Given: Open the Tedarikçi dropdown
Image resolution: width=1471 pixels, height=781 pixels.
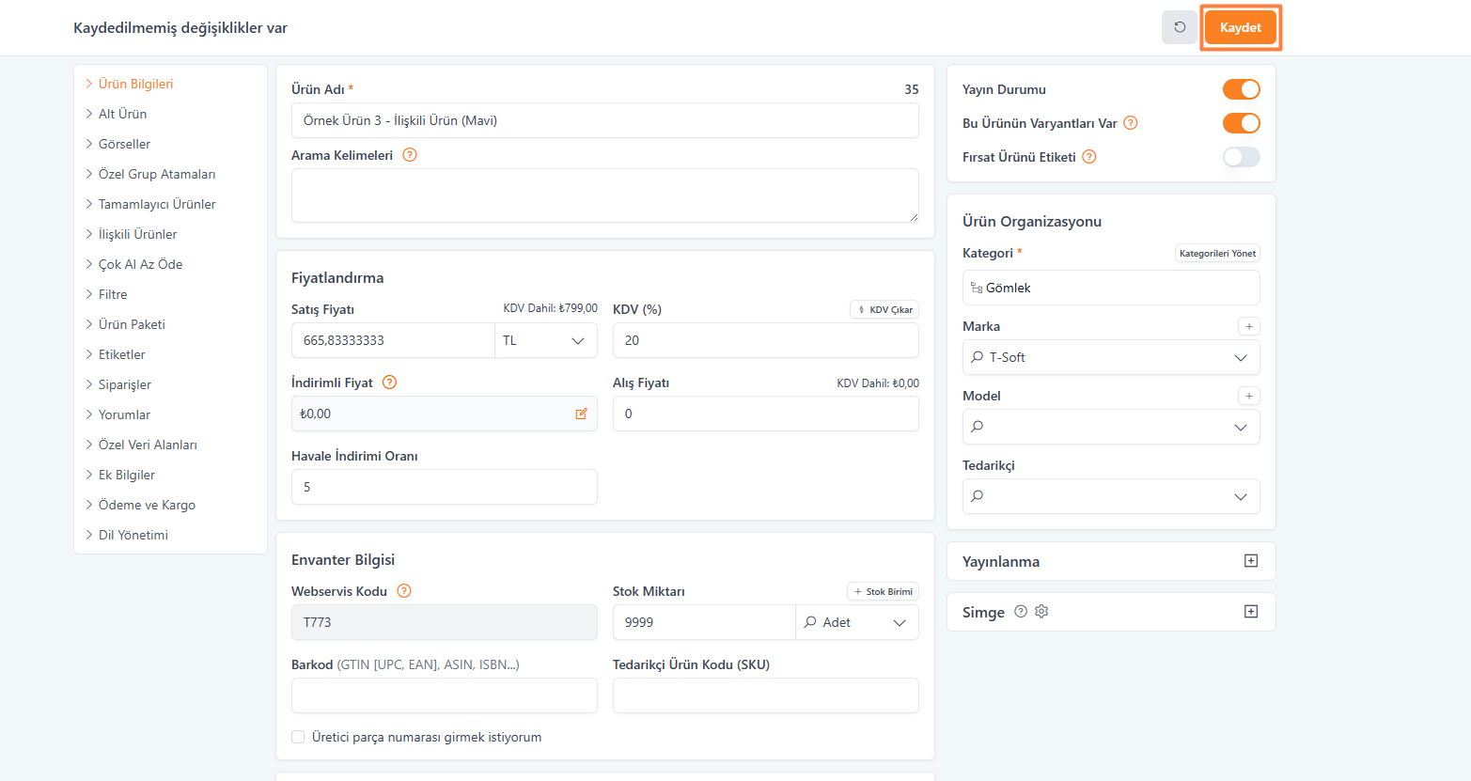Looking at the screenshot, I should (1110, 496).
